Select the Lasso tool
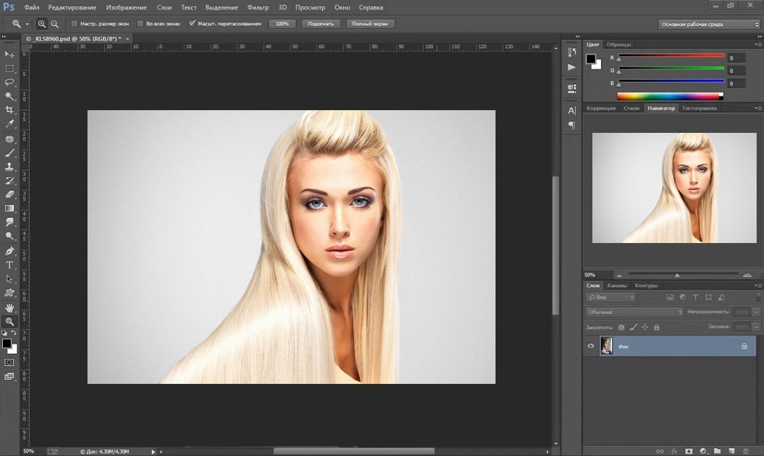Screen dimensions: 764x456 [9, 82]
